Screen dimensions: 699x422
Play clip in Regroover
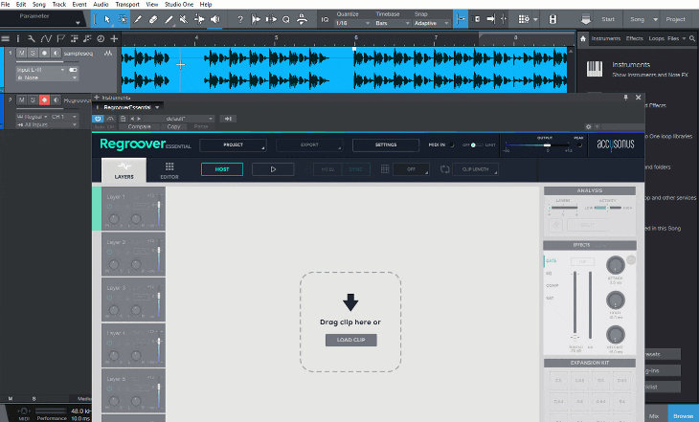[273, 169]
